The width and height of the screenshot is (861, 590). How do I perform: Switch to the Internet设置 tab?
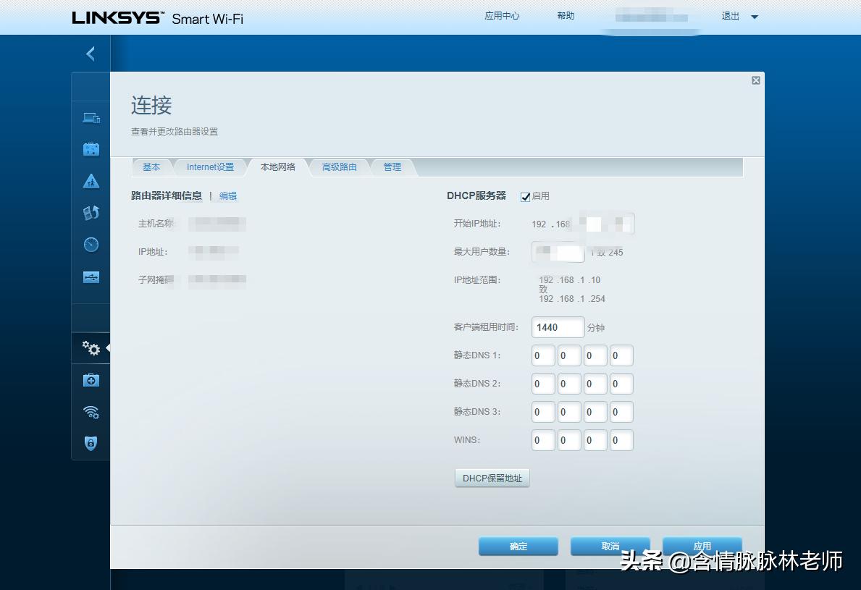tap(210, 167)
